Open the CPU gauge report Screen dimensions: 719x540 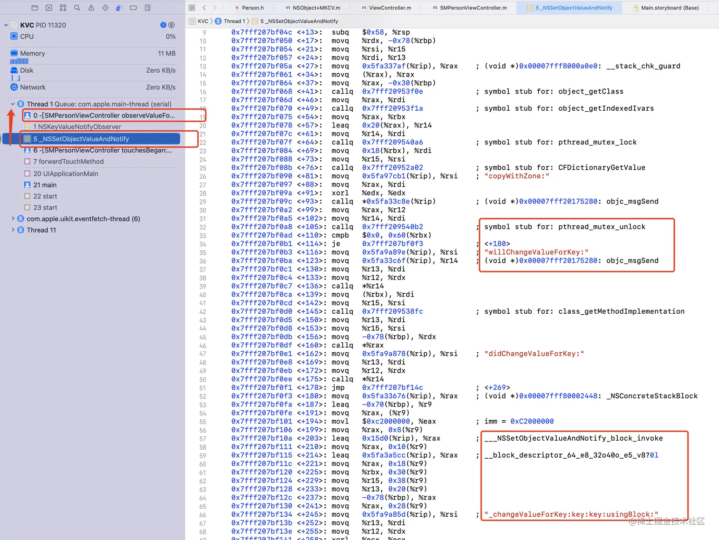click(x=93, y=36)
